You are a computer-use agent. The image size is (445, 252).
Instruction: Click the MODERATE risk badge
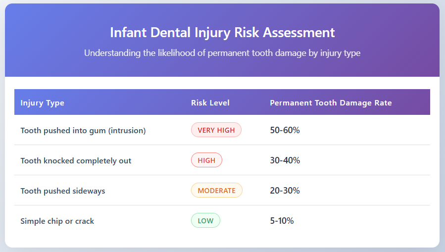[x=216, y=191]
